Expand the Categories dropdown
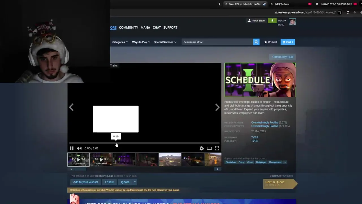Viewport: 362px width, 204px height. pos(120,42)
